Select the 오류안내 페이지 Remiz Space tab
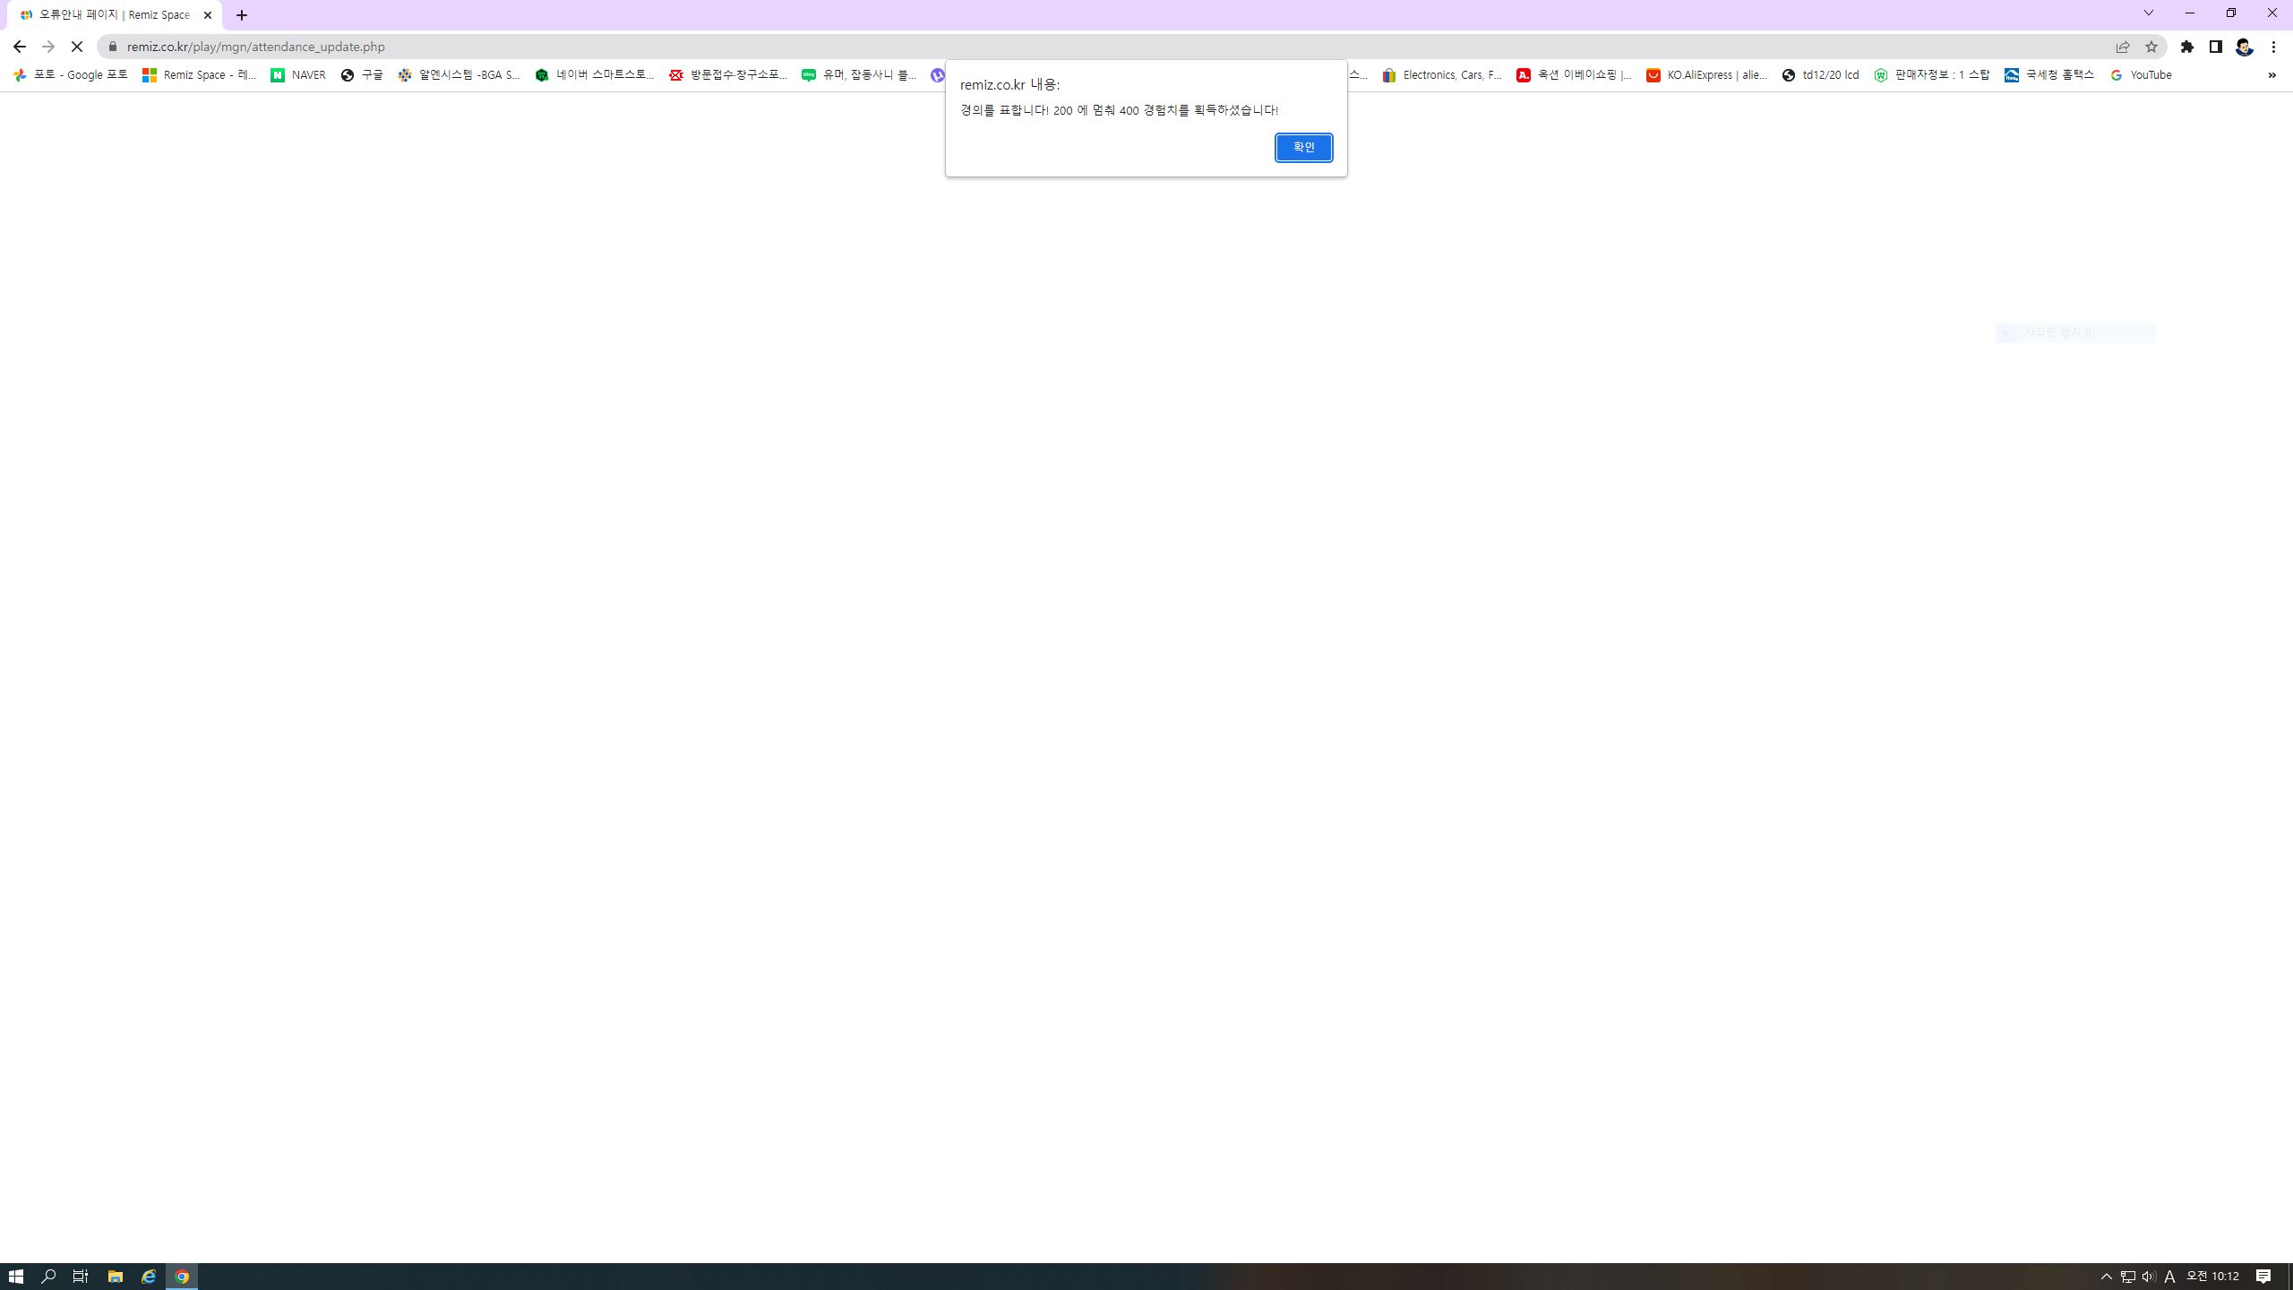This screenshot has height=1290, width=2293. point(115,15)
